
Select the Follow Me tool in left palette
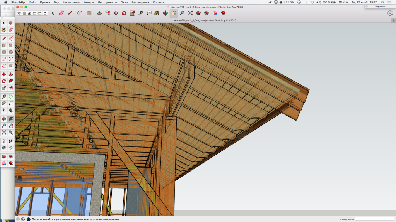coord(10,81)
